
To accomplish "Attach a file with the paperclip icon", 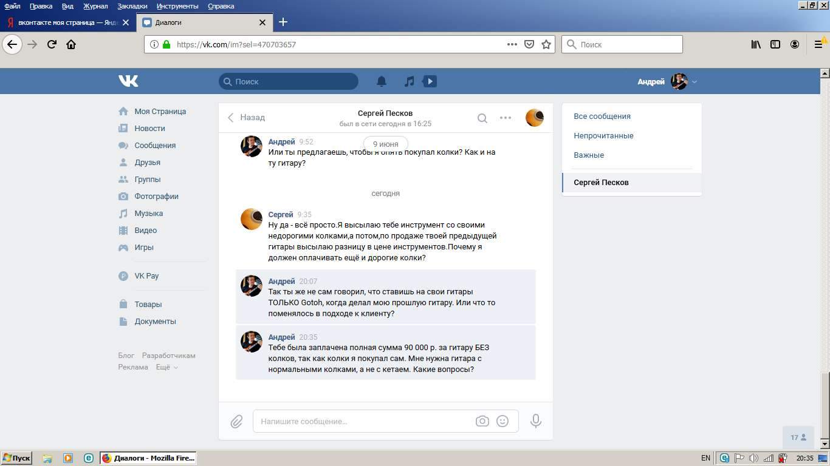I will [x=236, y=421].
